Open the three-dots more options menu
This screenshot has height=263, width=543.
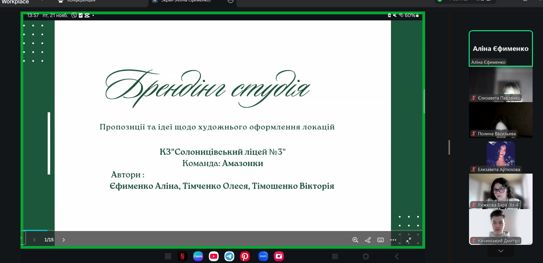coord(393,240)
